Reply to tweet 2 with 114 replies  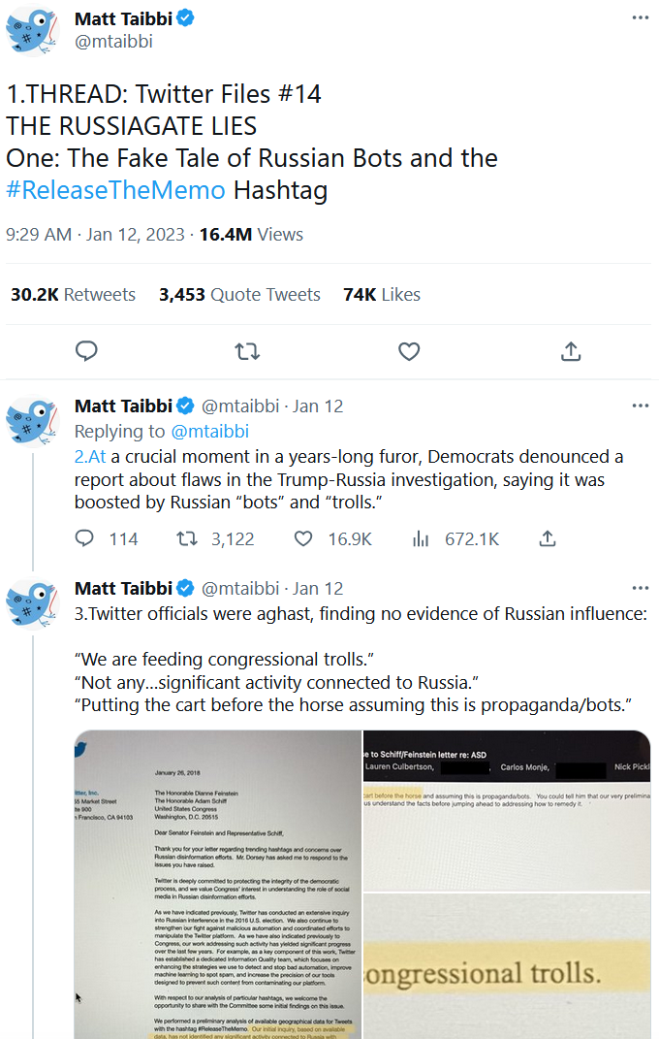pyautogui.click(x=85, y=538)
